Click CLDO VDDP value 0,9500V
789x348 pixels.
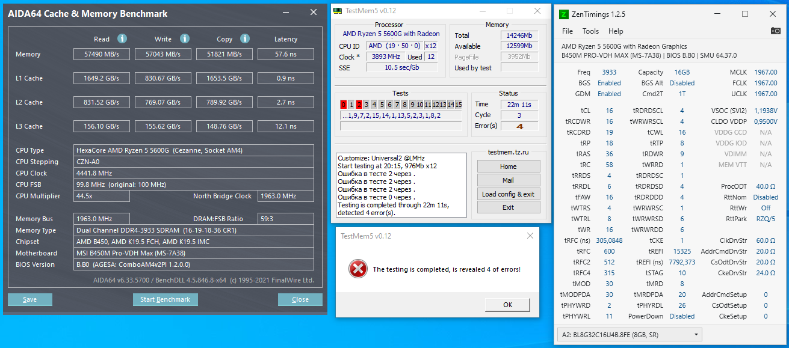click(766, 121)
